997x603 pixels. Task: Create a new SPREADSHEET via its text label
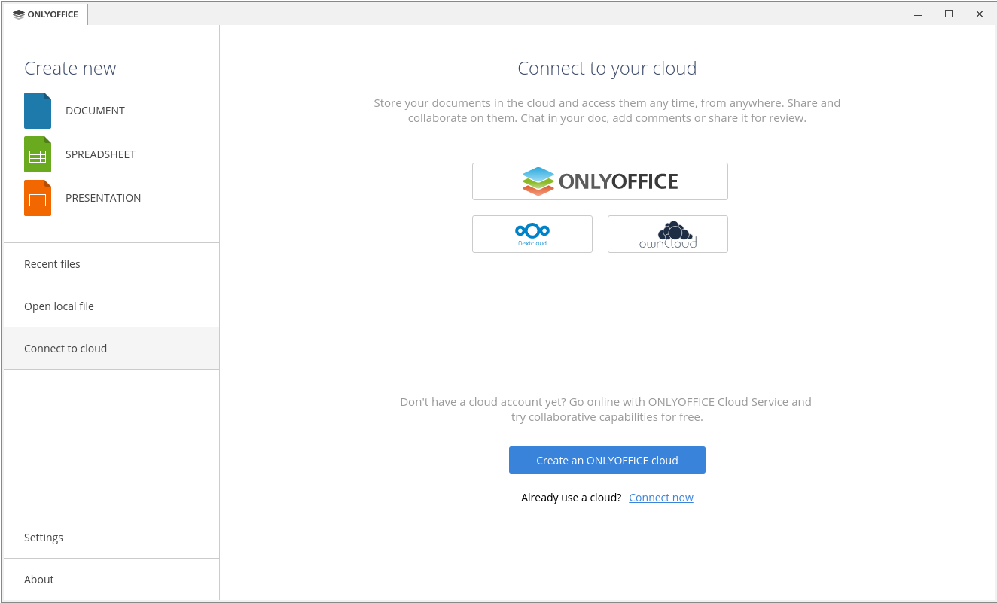click(x=100, y=154)
